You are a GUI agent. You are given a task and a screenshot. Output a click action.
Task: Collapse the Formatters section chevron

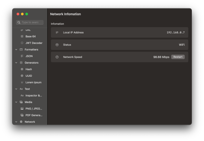16,50
